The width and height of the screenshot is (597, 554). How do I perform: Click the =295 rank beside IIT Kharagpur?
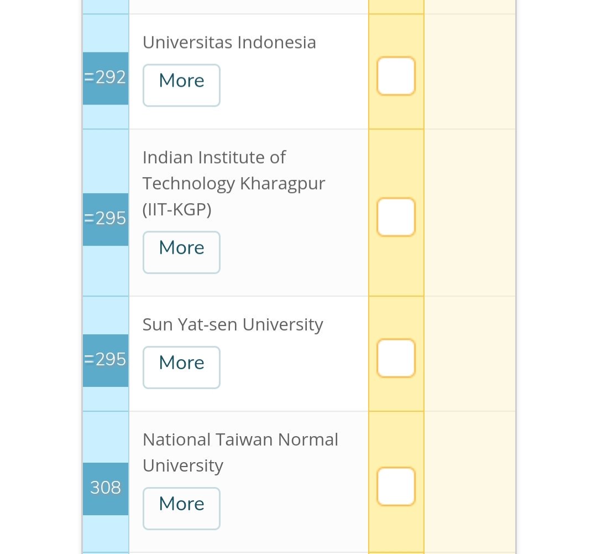[x=106, y=219]
